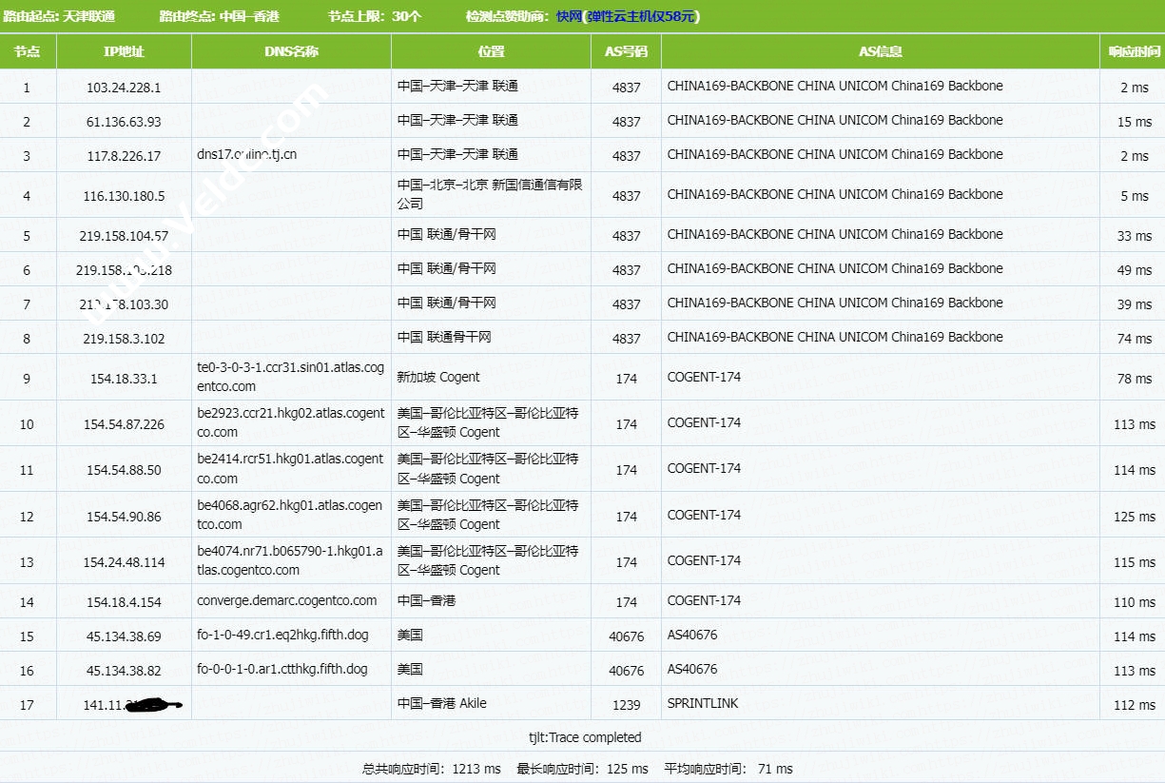Select the 新加坡 Cogent location cell
The width and height of the screenshot is (1165, 783).
click(x=438, y=377)
